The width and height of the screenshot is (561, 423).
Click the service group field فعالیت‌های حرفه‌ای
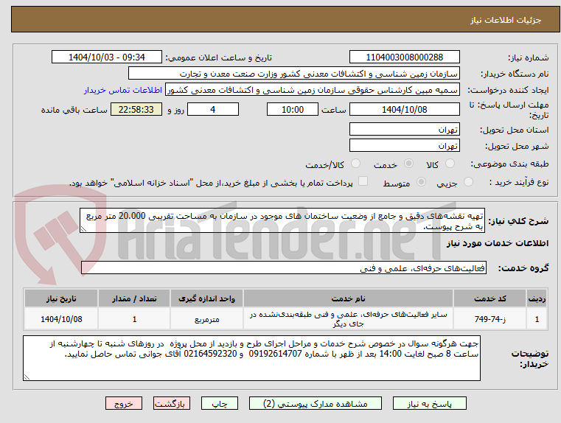pos(283,268)
